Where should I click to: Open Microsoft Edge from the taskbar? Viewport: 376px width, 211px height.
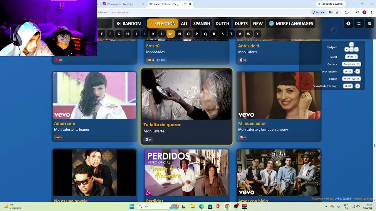coord(202,207)
